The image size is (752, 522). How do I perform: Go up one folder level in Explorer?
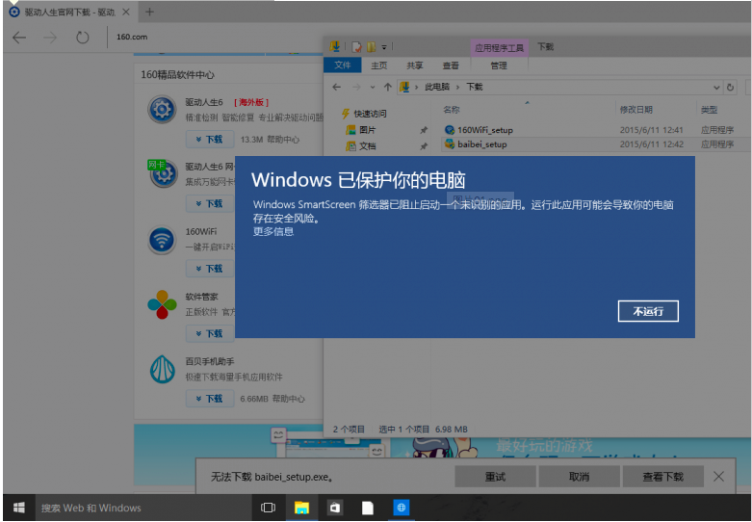point(387,87)
